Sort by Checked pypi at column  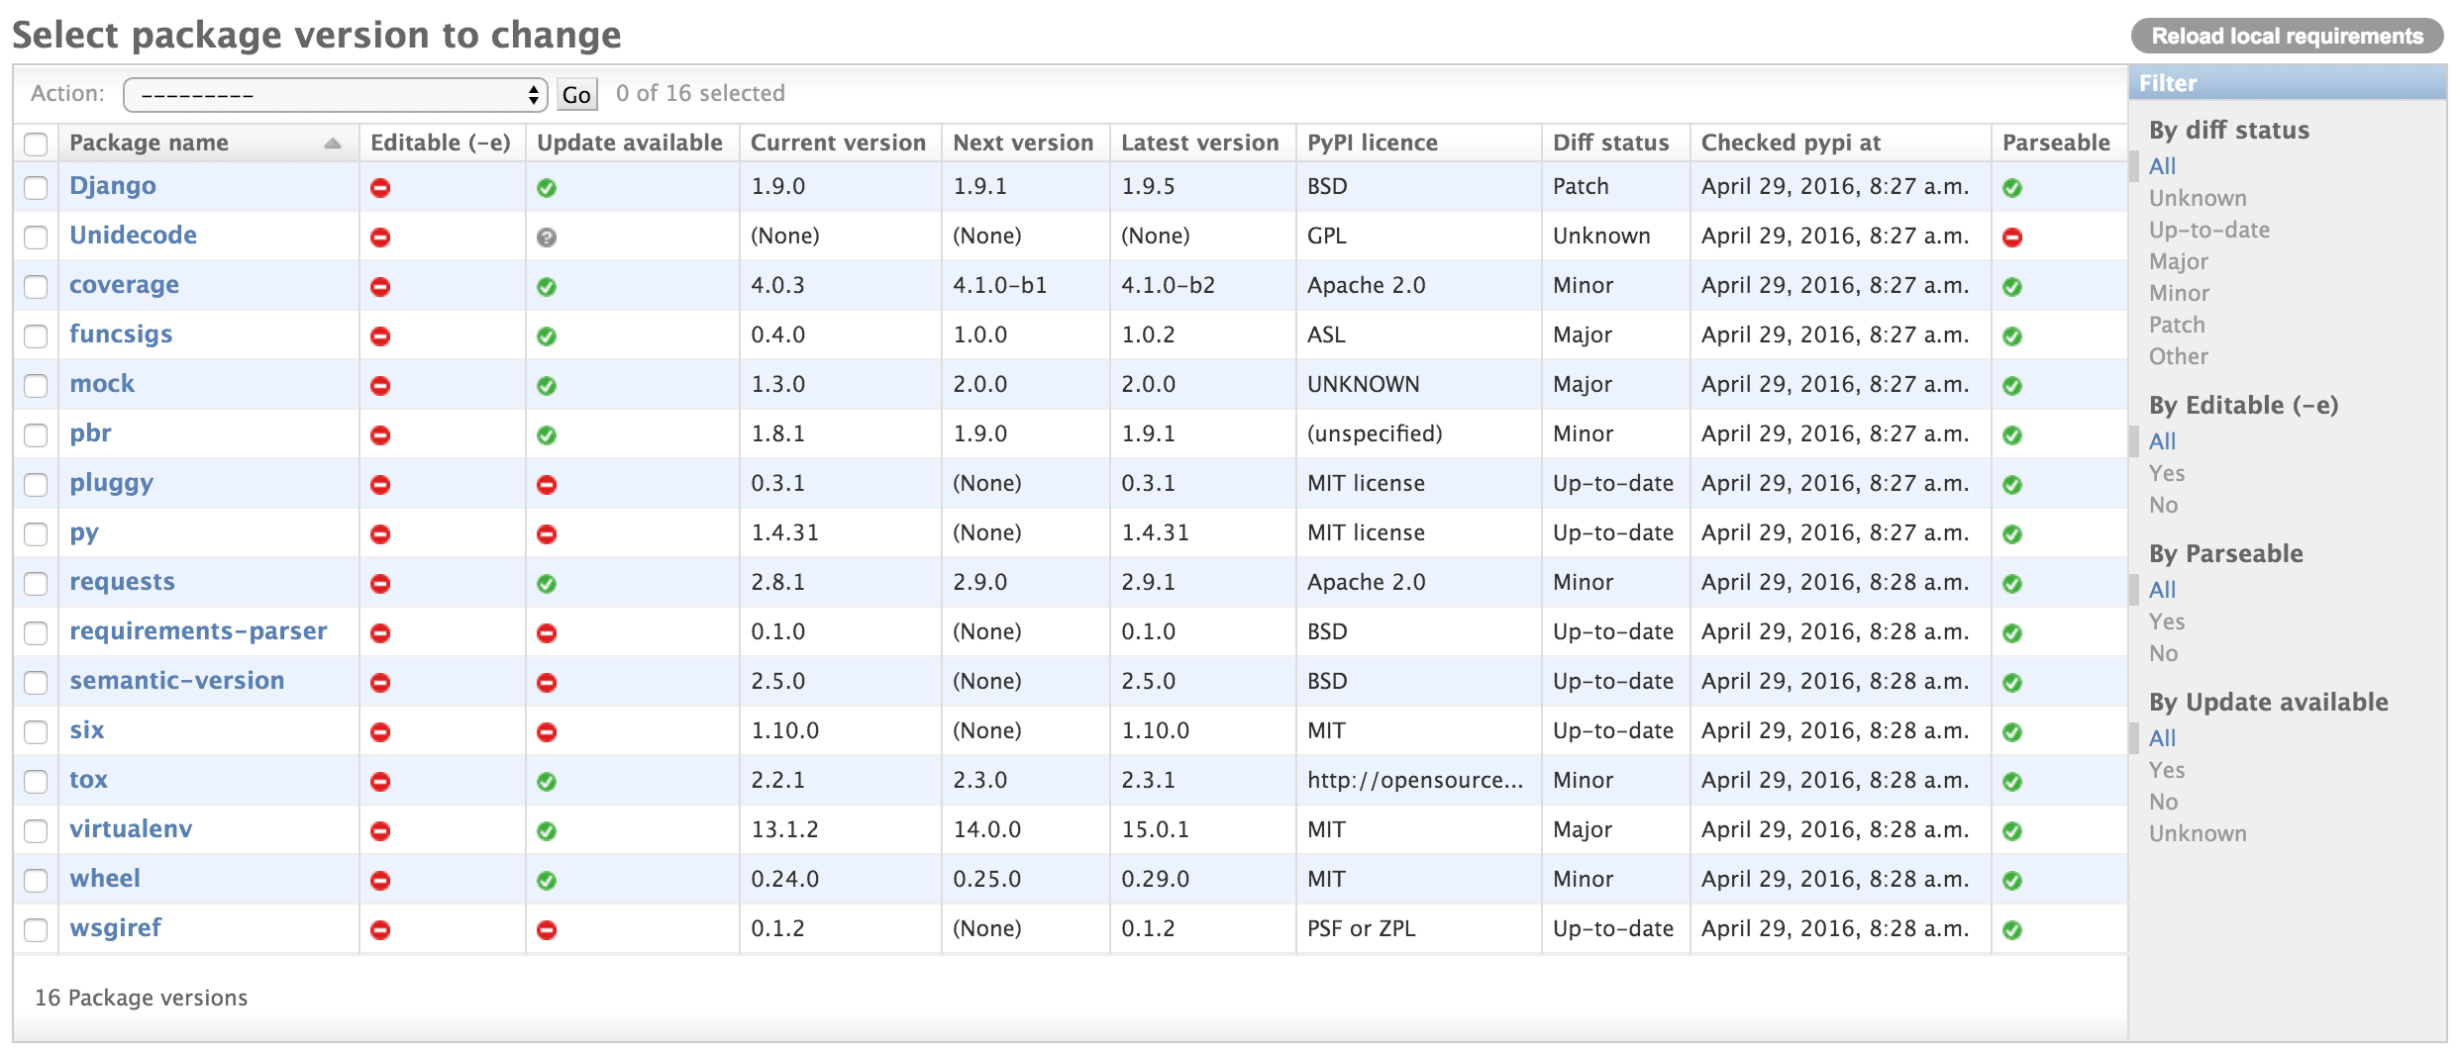point(1791,143)
